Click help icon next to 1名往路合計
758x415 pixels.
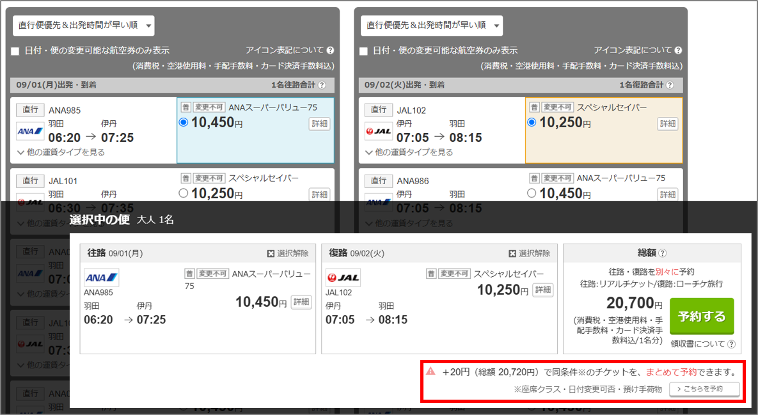(322, 85)
